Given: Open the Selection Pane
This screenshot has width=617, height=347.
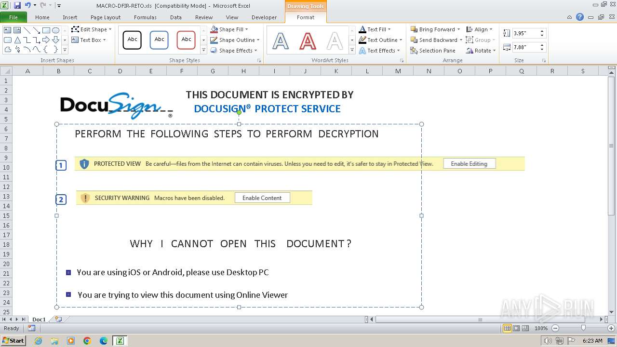Looking at the screenshot, I should pos(433,51).
